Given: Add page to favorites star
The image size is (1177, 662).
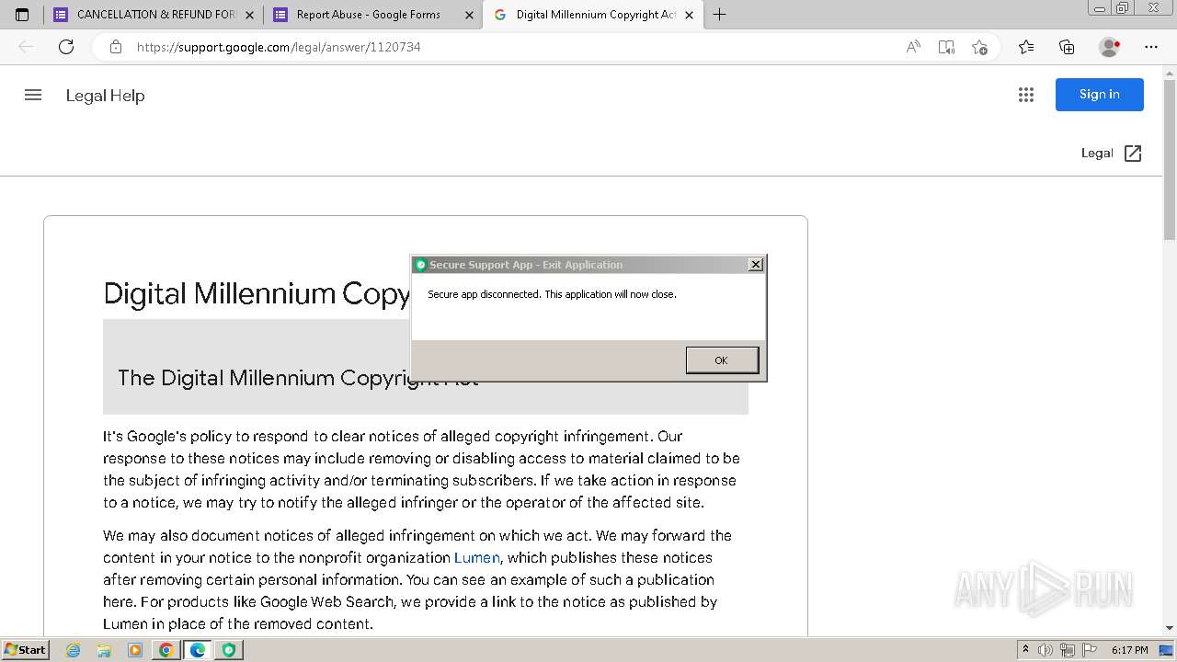Looking at the screenshot, I should [x=979, y=47].
